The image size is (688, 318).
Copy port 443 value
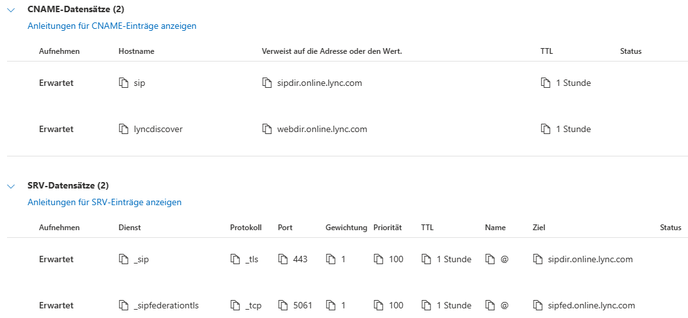283,260
